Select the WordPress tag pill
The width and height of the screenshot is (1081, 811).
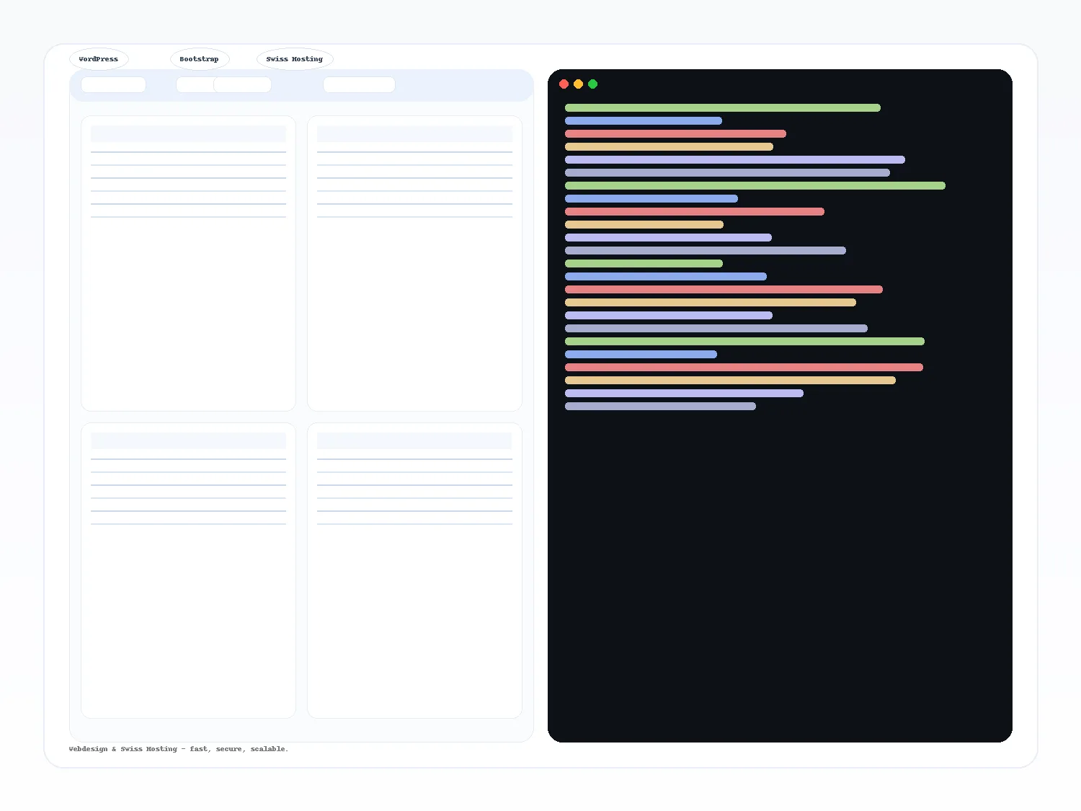pyautogui.click(x=99, y=59)
